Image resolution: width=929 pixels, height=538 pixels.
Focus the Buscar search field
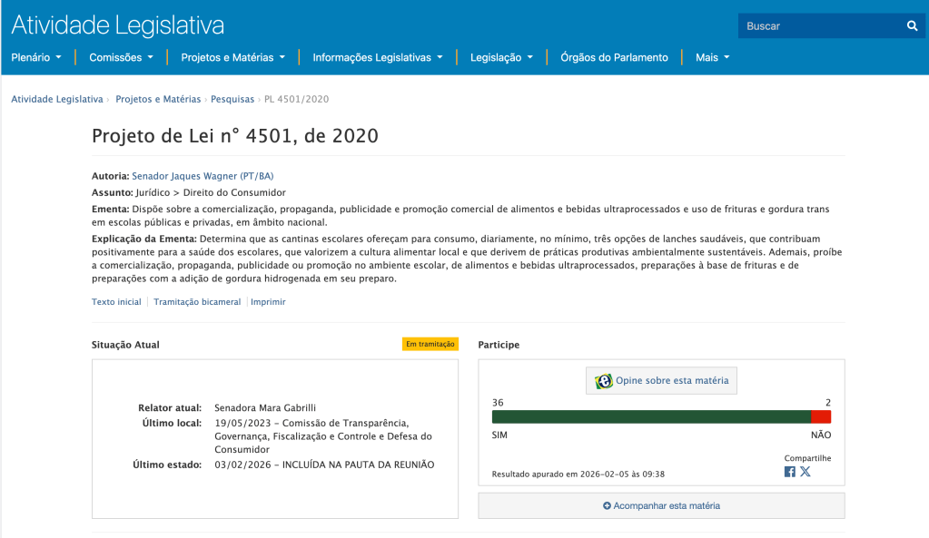pos(819,26)
